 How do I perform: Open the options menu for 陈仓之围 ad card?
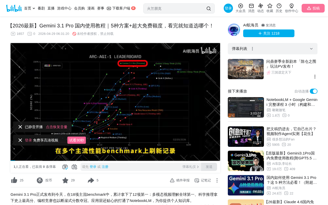click(x=315, y=77)
